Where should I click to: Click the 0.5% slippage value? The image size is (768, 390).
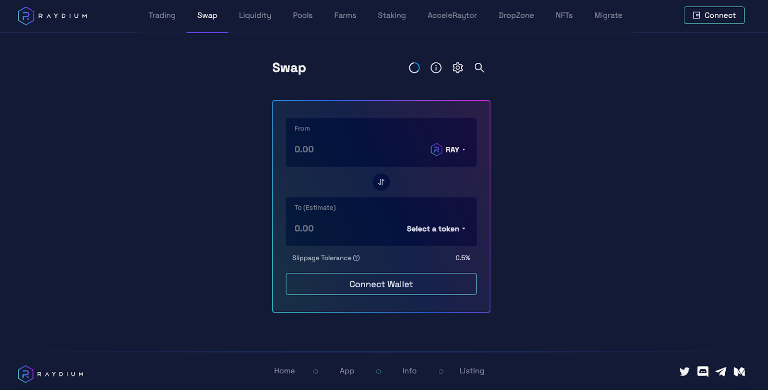463,258
